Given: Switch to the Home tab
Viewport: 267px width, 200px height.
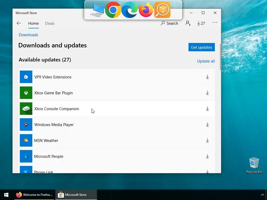Looking at the screenshot, I should pos(33,23).
